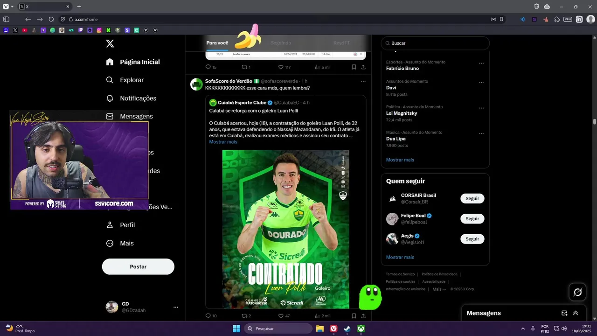Viewport: 597px width, 336px height.
Task: Follow CORSAIR Brasil
Action: (472, 198)
